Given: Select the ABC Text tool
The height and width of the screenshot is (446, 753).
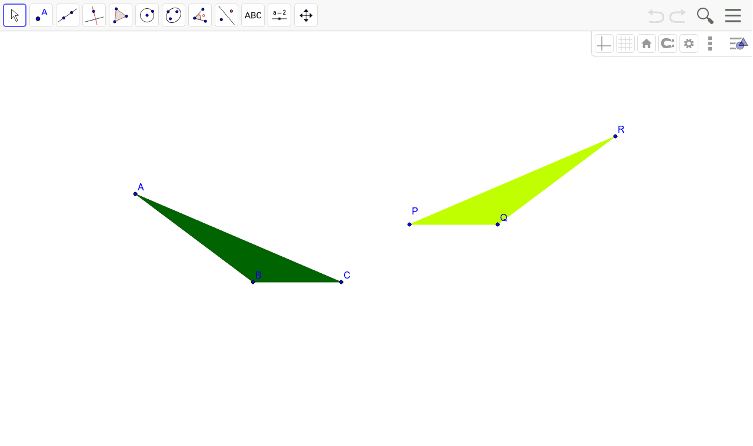Looking at the screenshot, I should click(x=253, y=15).
